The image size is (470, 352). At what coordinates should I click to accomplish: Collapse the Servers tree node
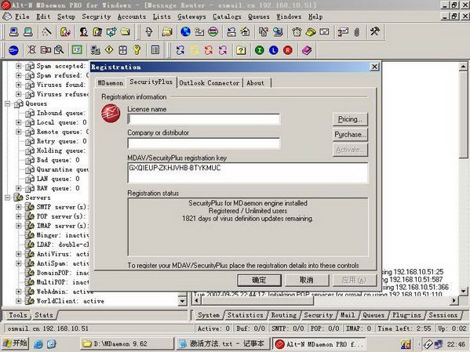pos(8,198)
